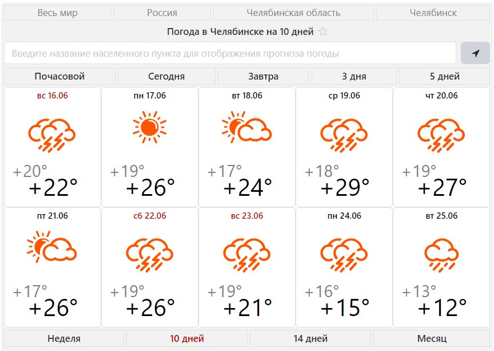494x351 pixels.
Task: Show the 14 дней forecast
Action: [x=310, y=338]
